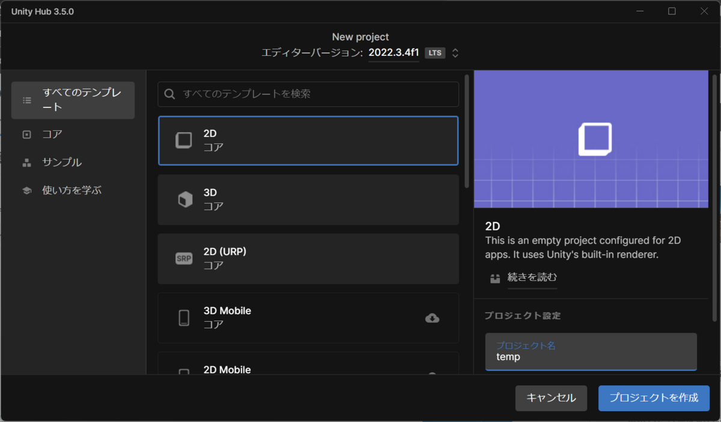Viewport: 721px width, 422px height.
Task: Choose the 3D core template card
Action: click(x=308, y=200)
